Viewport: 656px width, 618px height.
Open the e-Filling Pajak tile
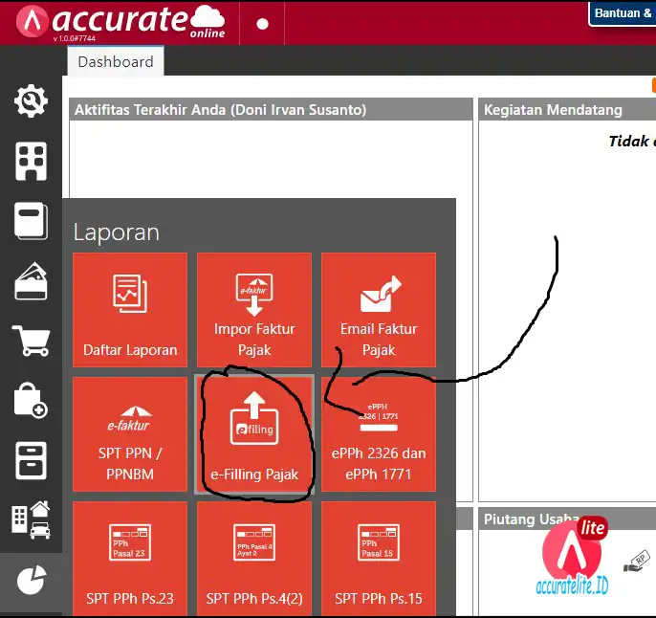[x=254, y=434]
